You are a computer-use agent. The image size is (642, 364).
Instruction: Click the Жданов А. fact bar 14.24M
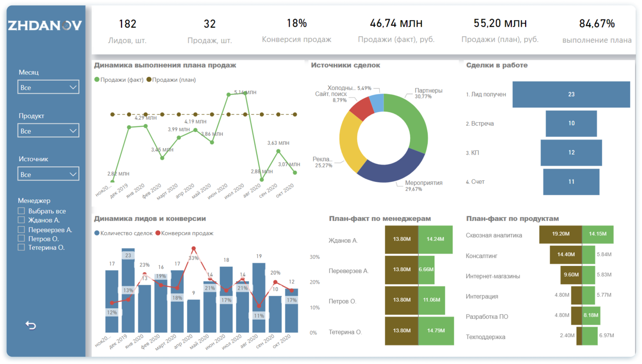pos(436,239)
